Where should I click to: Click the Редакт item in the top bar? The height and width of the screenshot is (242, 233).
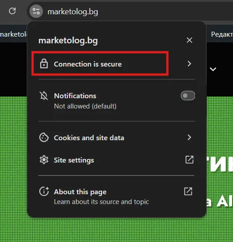click(222, 34)
